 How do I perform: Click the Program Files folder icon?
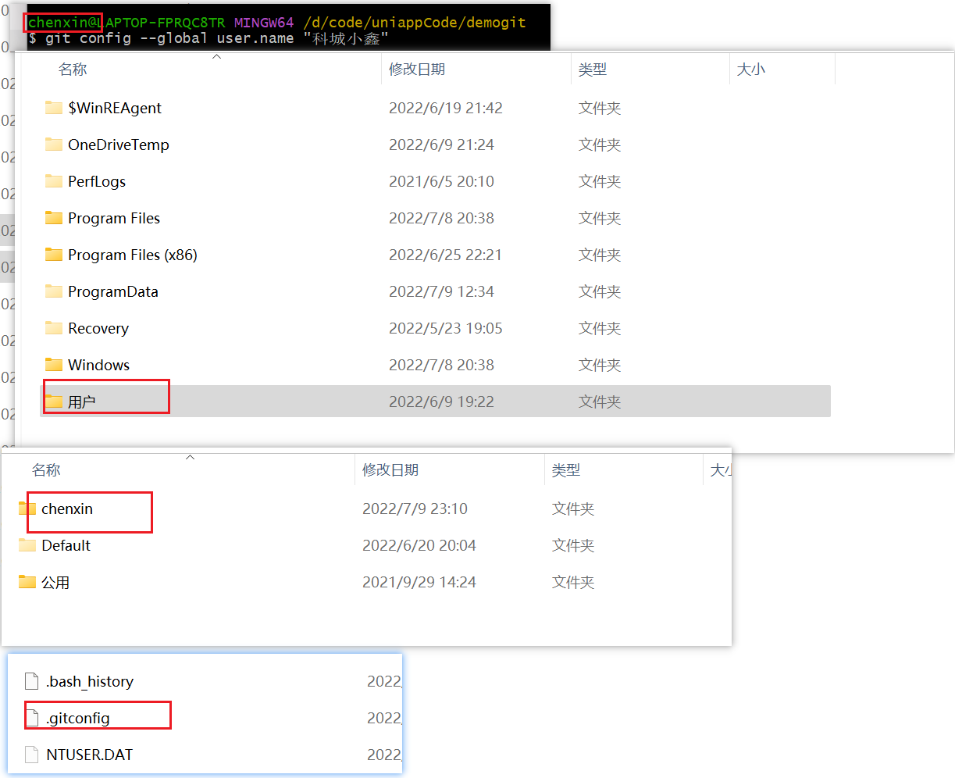(54, 218)
